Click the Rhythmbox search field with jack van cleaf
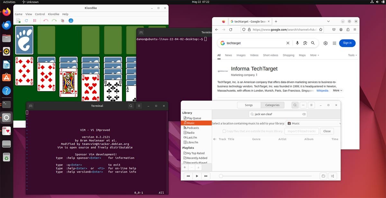This screenshot has height=198, width=386. pos(277,114)
